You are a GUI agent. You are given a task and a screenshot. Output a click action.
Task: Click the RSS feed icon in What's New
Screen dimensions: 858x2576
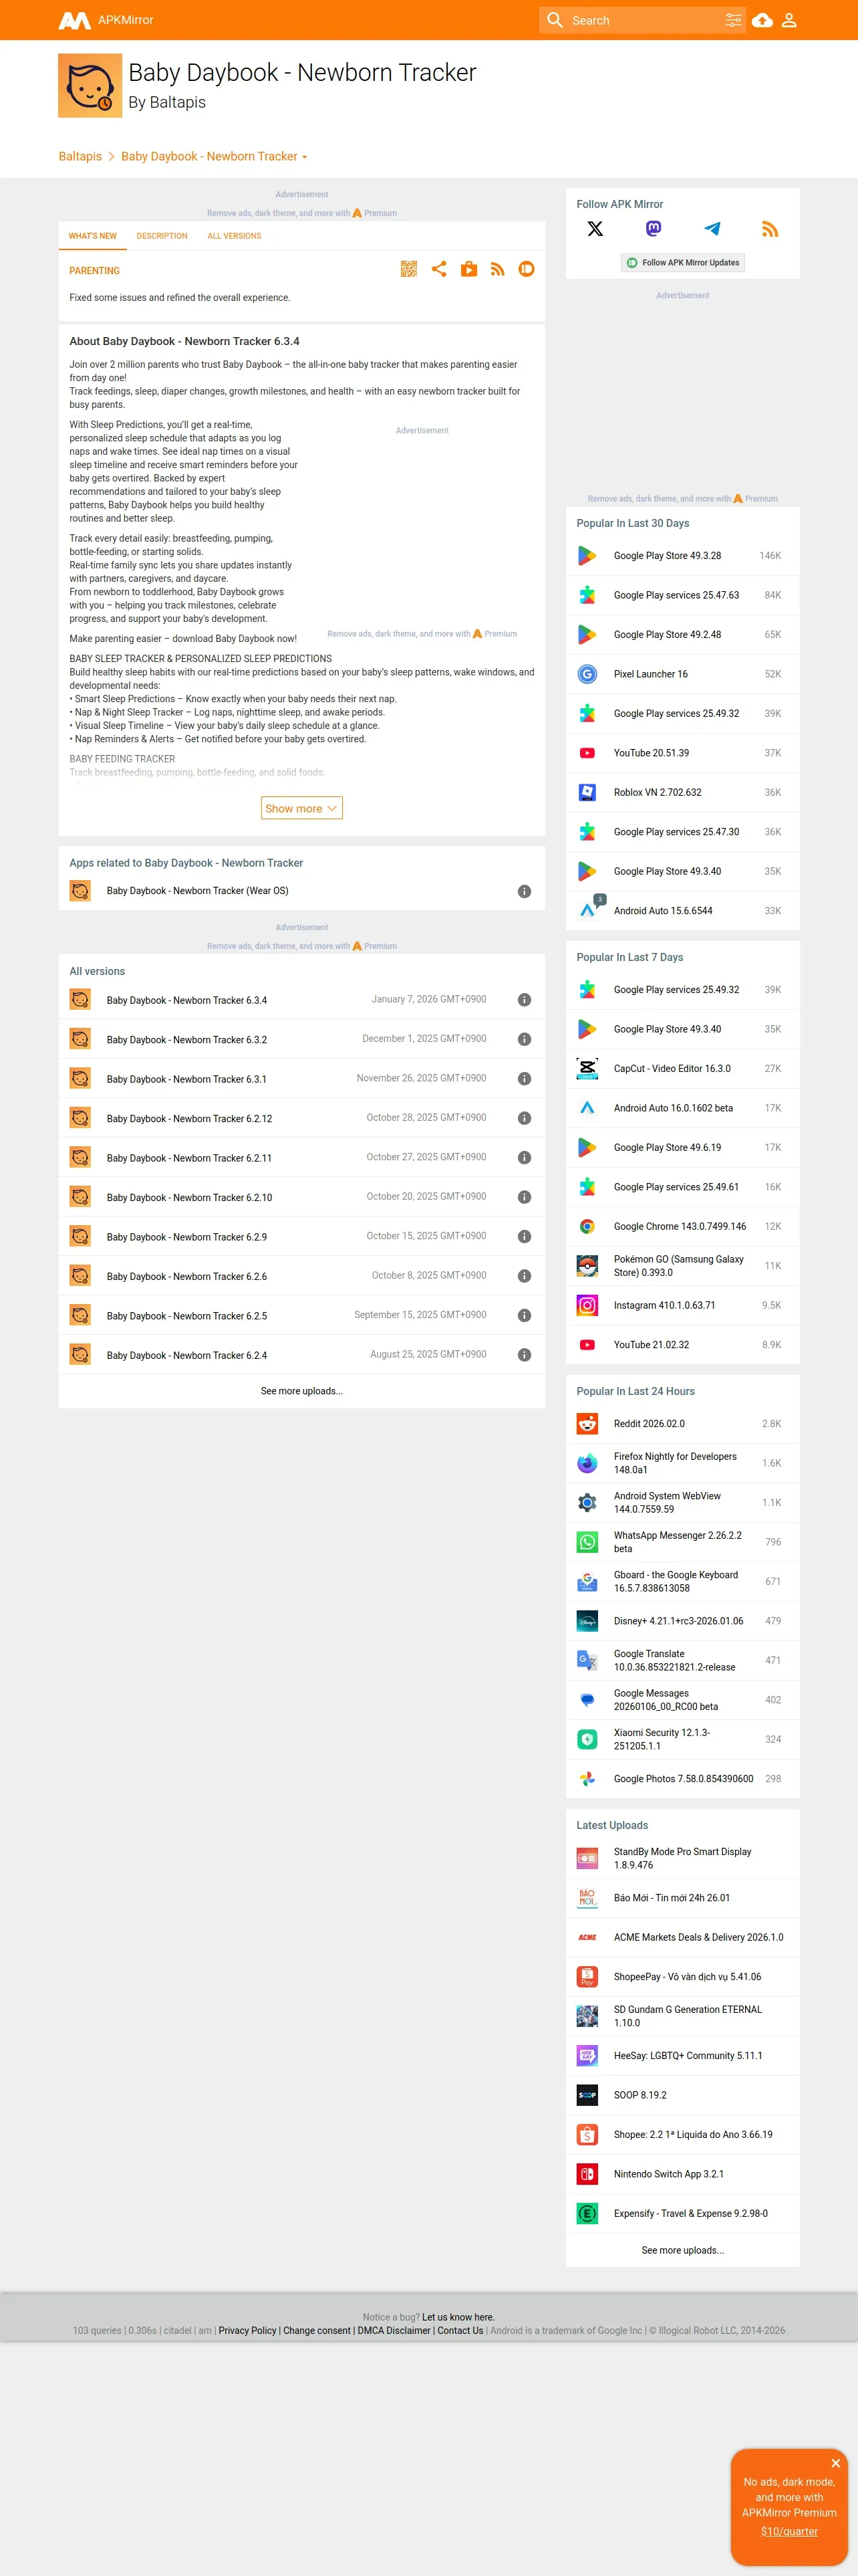coord(497,269)
